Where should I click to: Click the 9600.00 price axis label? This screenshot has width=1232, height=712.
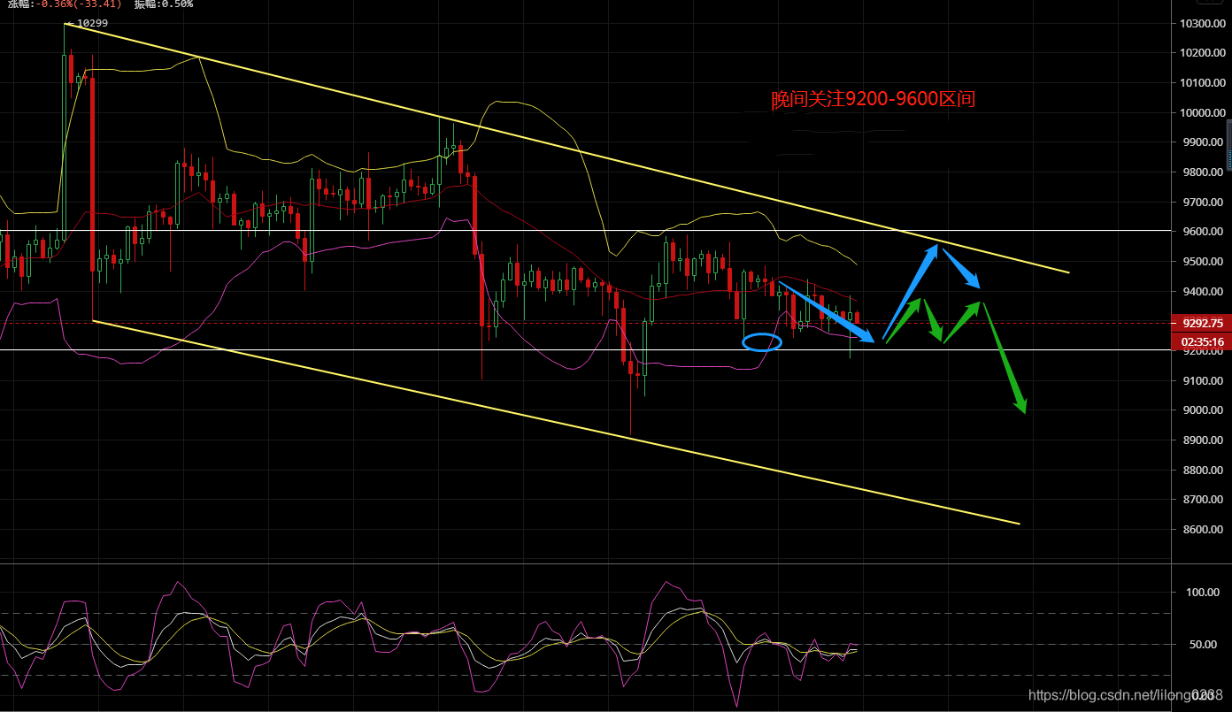pyautogui.click(x=1202, y=232)
